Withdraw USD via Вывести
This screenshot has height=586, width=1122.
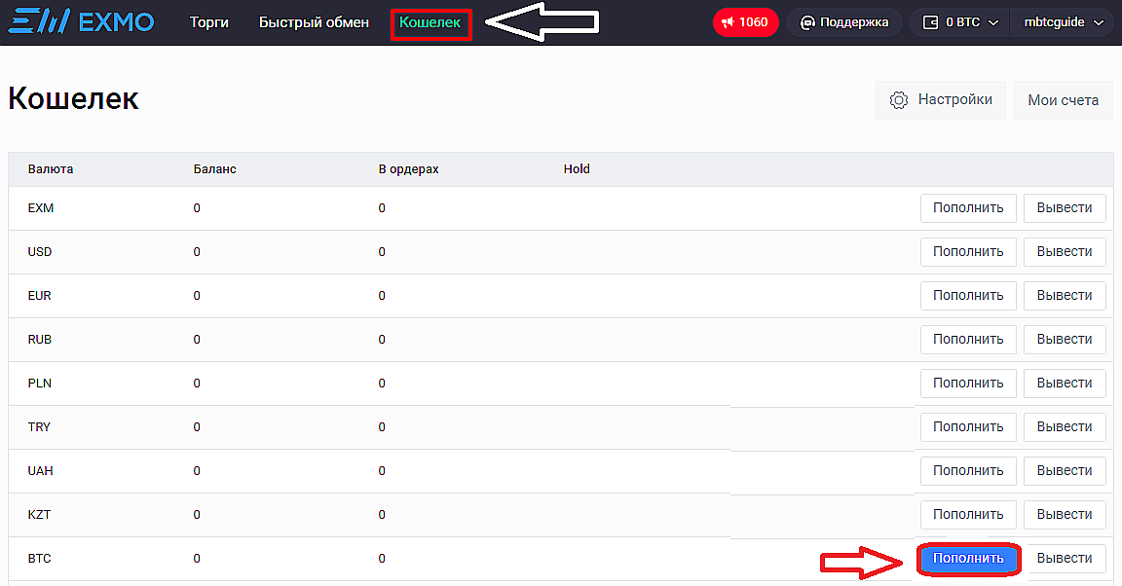1065,252
